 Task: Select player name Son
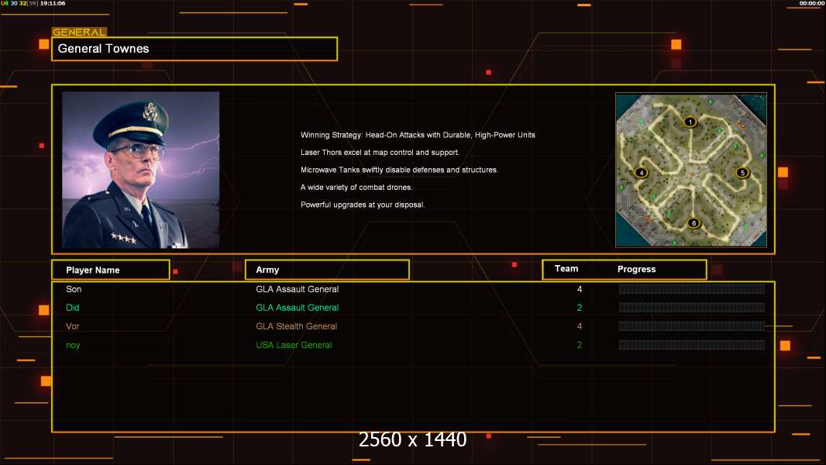[74, 289]
